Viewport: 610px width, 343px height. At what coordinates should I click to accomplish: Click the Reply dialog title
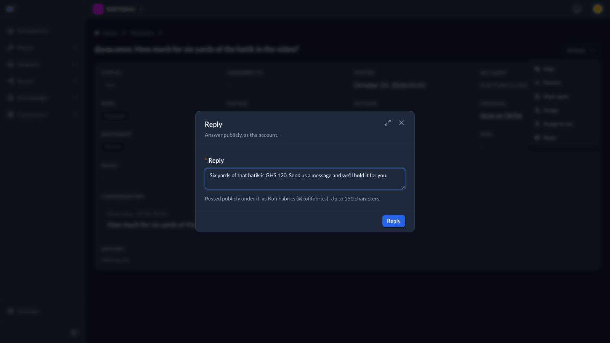(213, 124)
